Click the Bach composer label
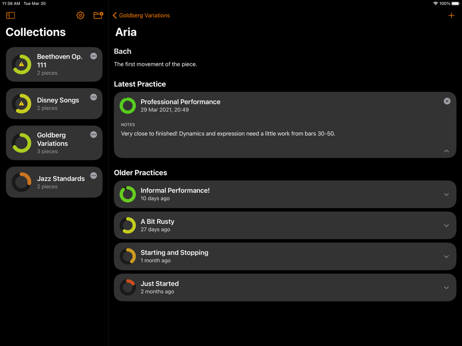Image resolution: width=462 pixels, height=346 pixels. tap(122, 52)
